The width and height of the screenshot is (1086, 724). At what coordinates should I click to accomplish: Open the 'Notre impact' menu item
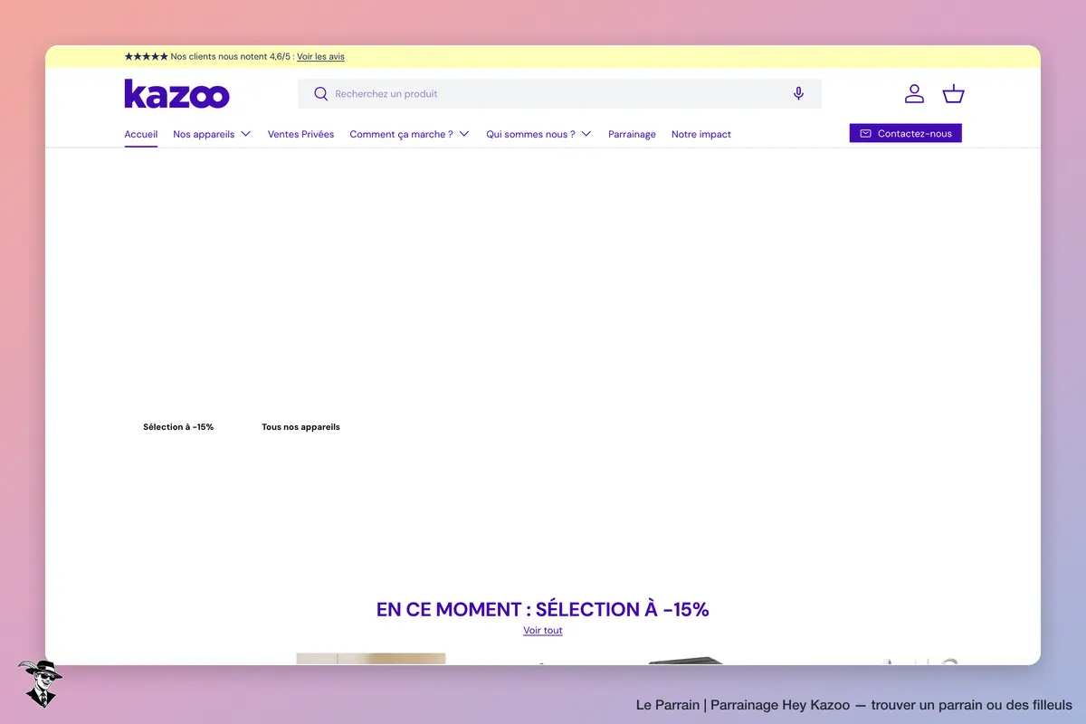[700, 134]
